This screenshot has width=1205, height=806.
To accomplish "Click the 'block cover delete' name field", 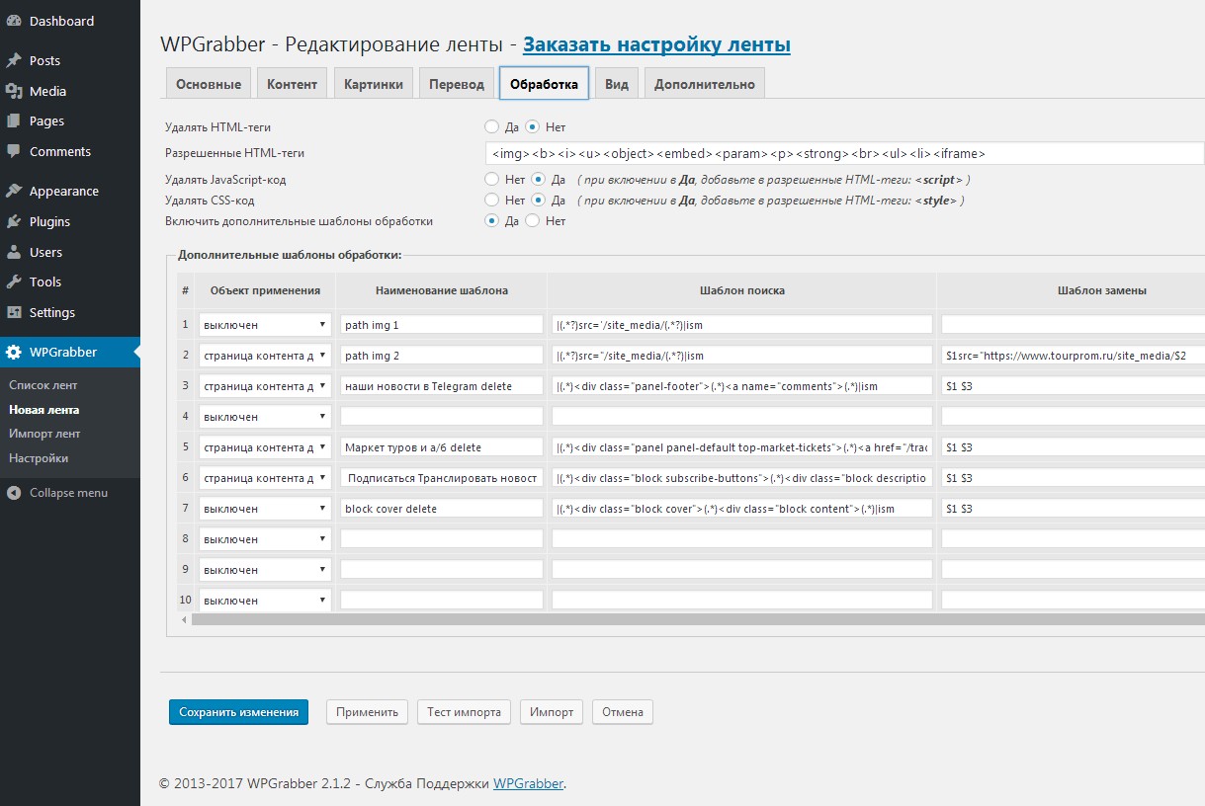I will click(x=442, y=509).
